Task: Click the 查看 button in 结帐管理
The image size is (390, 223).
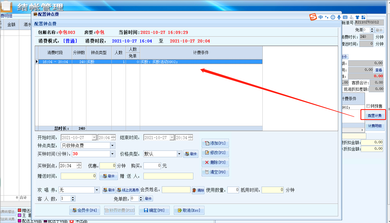Action: click(x=379, y=70)
